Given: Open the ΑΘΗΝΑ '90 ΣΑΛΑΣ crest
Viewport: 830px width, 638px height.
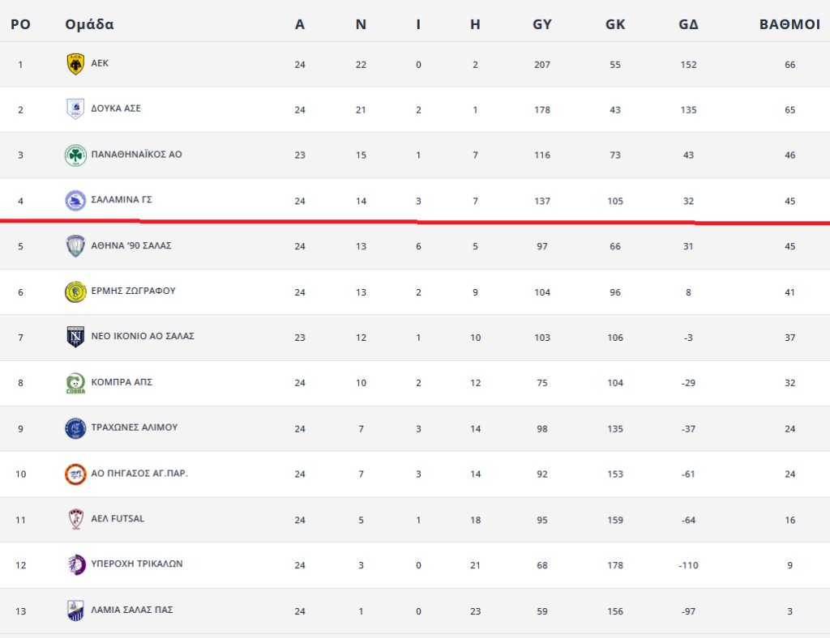Looking at the screenshot, I should tap(75, 246).
